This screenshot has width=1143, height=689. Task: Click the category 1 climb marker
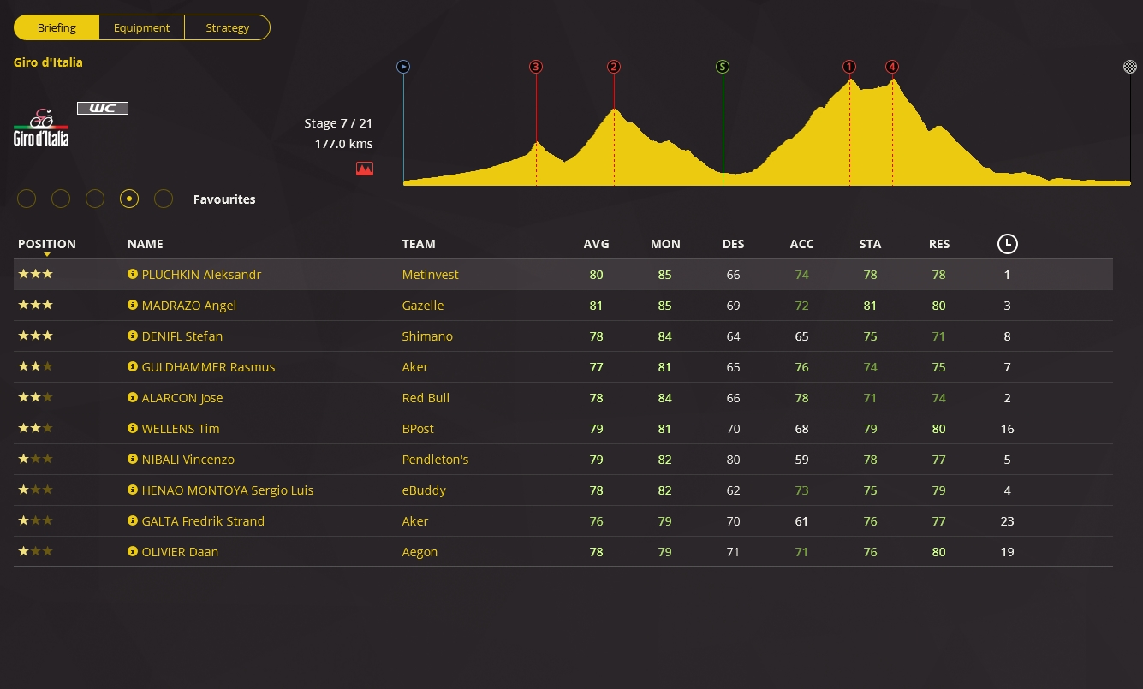click(849, 67)
